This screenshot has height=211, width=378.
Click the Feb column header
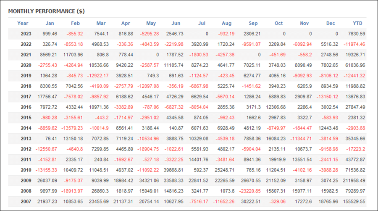tap(75, 24)
